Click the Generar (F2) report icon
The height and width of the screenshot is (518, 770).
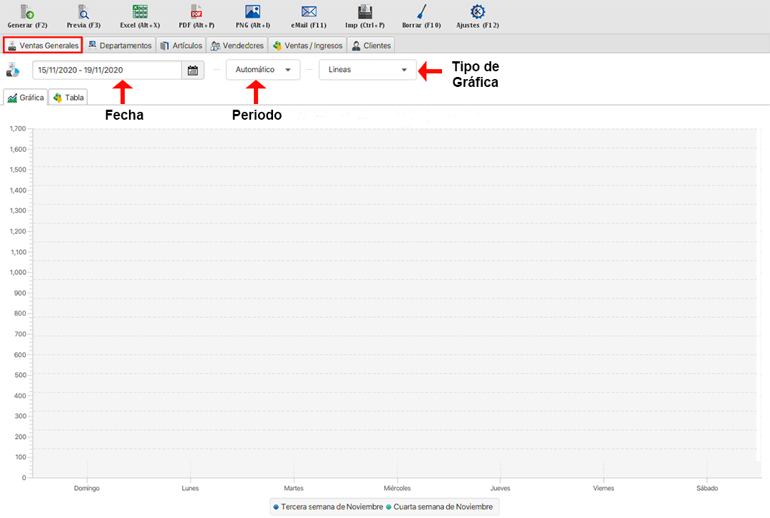(x=27, y=12)
